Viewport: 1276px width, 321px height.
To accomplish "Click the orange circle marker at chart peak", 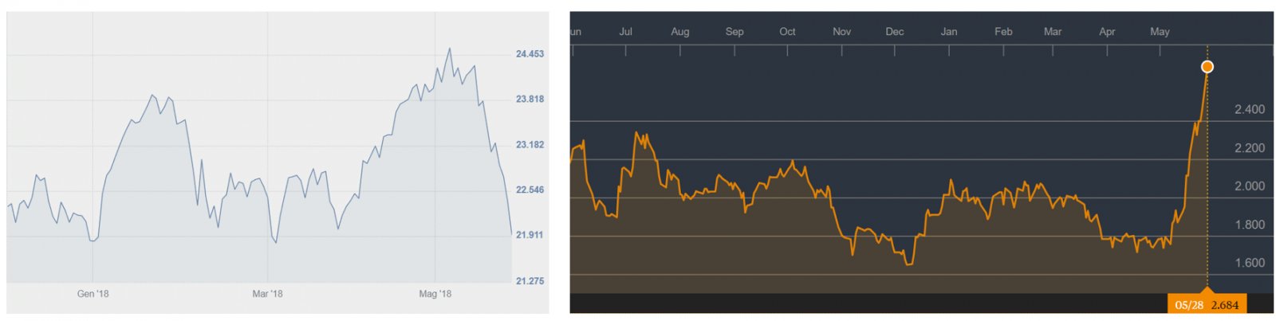I will tap(1207, 67).
